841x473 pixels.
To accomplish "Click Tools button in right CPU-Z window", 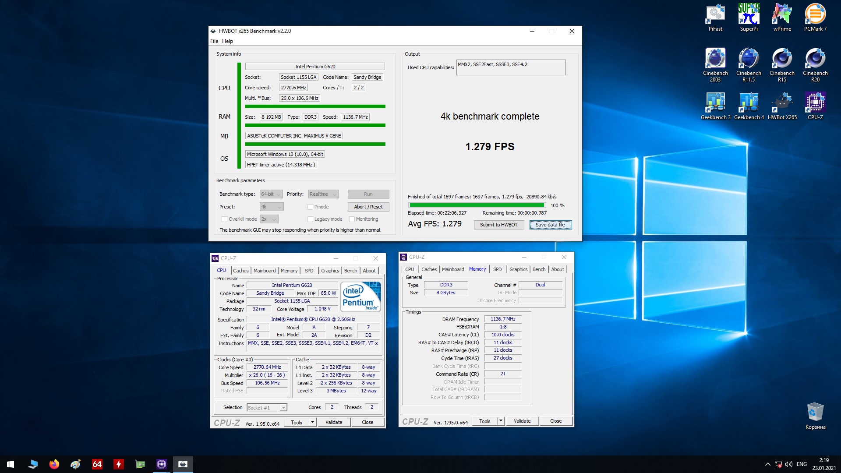I will coord(485,421).
